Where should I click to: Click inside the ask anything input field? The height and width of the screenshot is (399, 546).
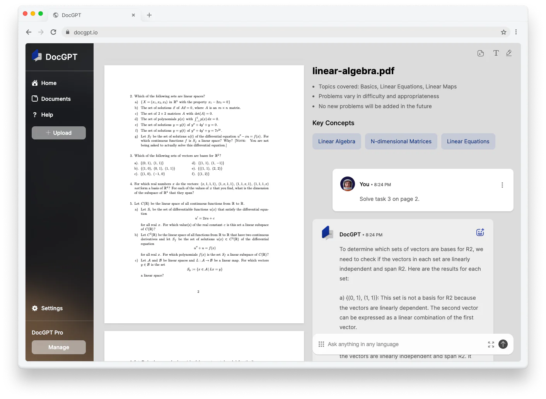click(x=387, y=344)
